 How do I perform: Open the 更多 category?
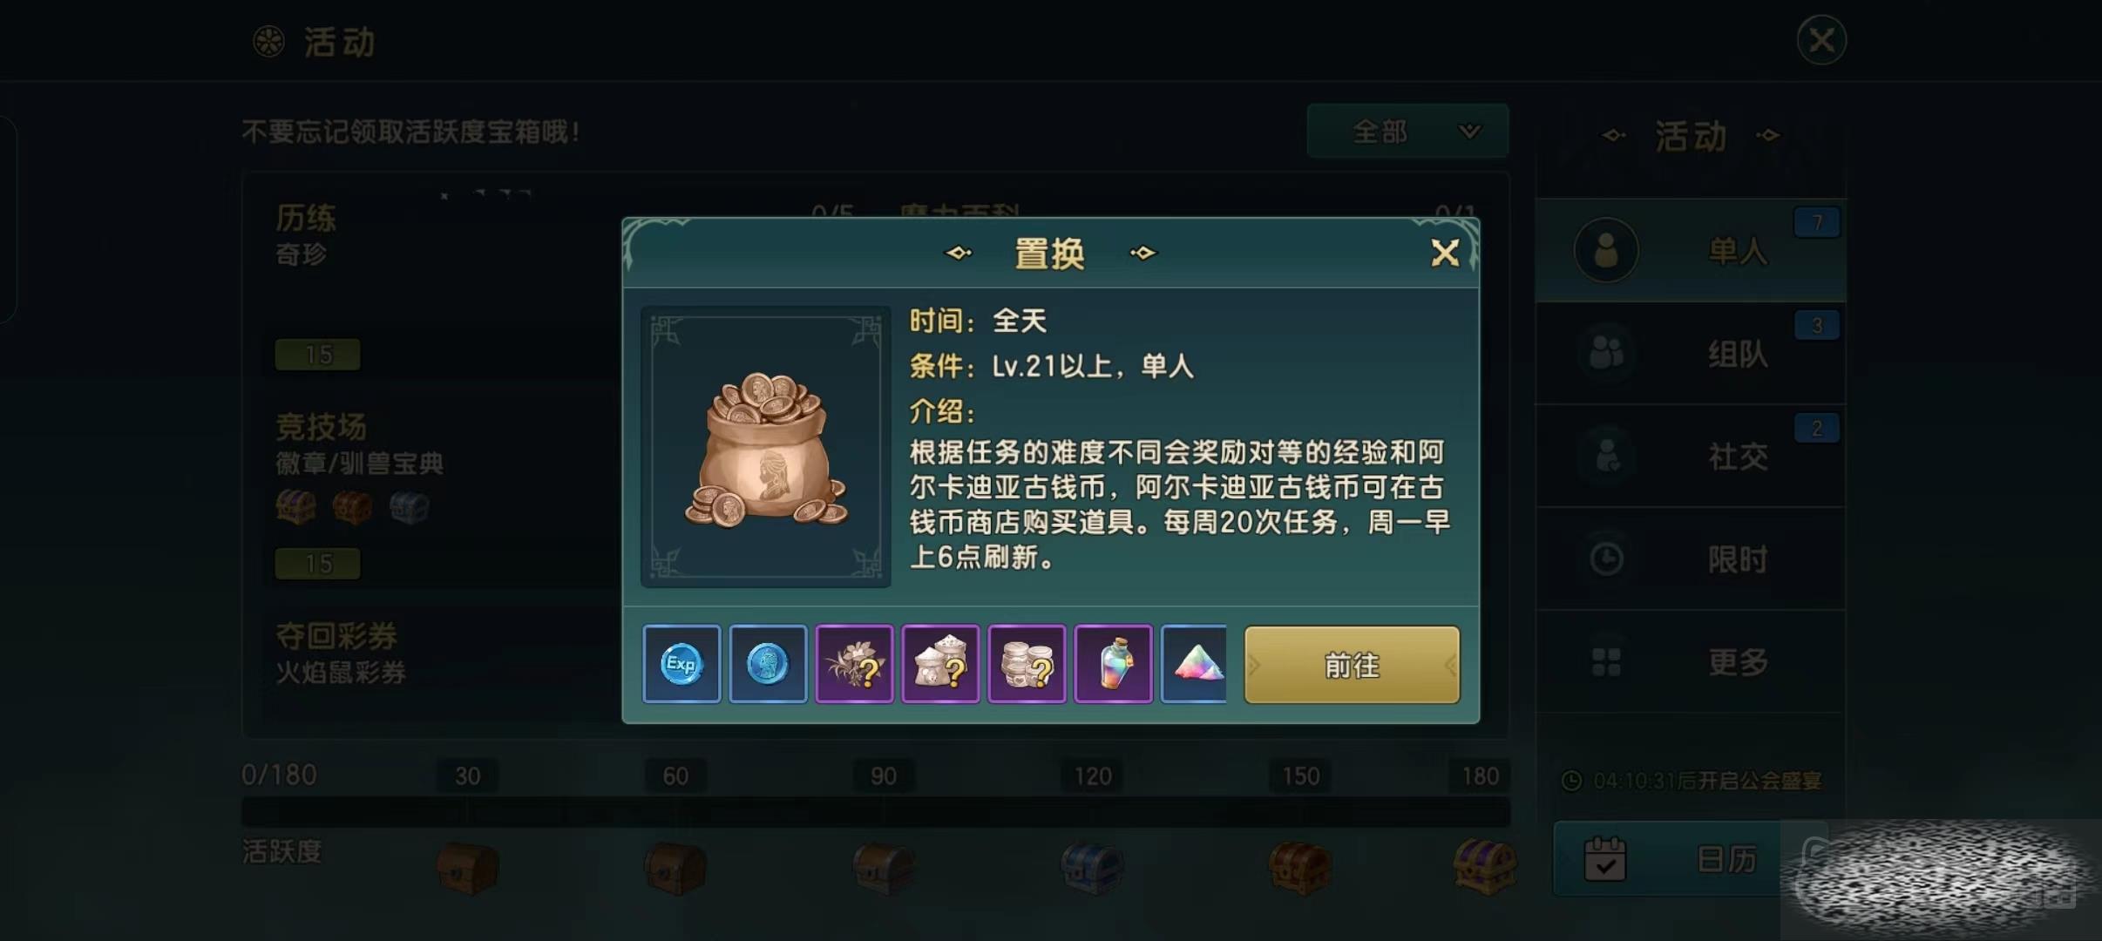[x=1691, y=661]
